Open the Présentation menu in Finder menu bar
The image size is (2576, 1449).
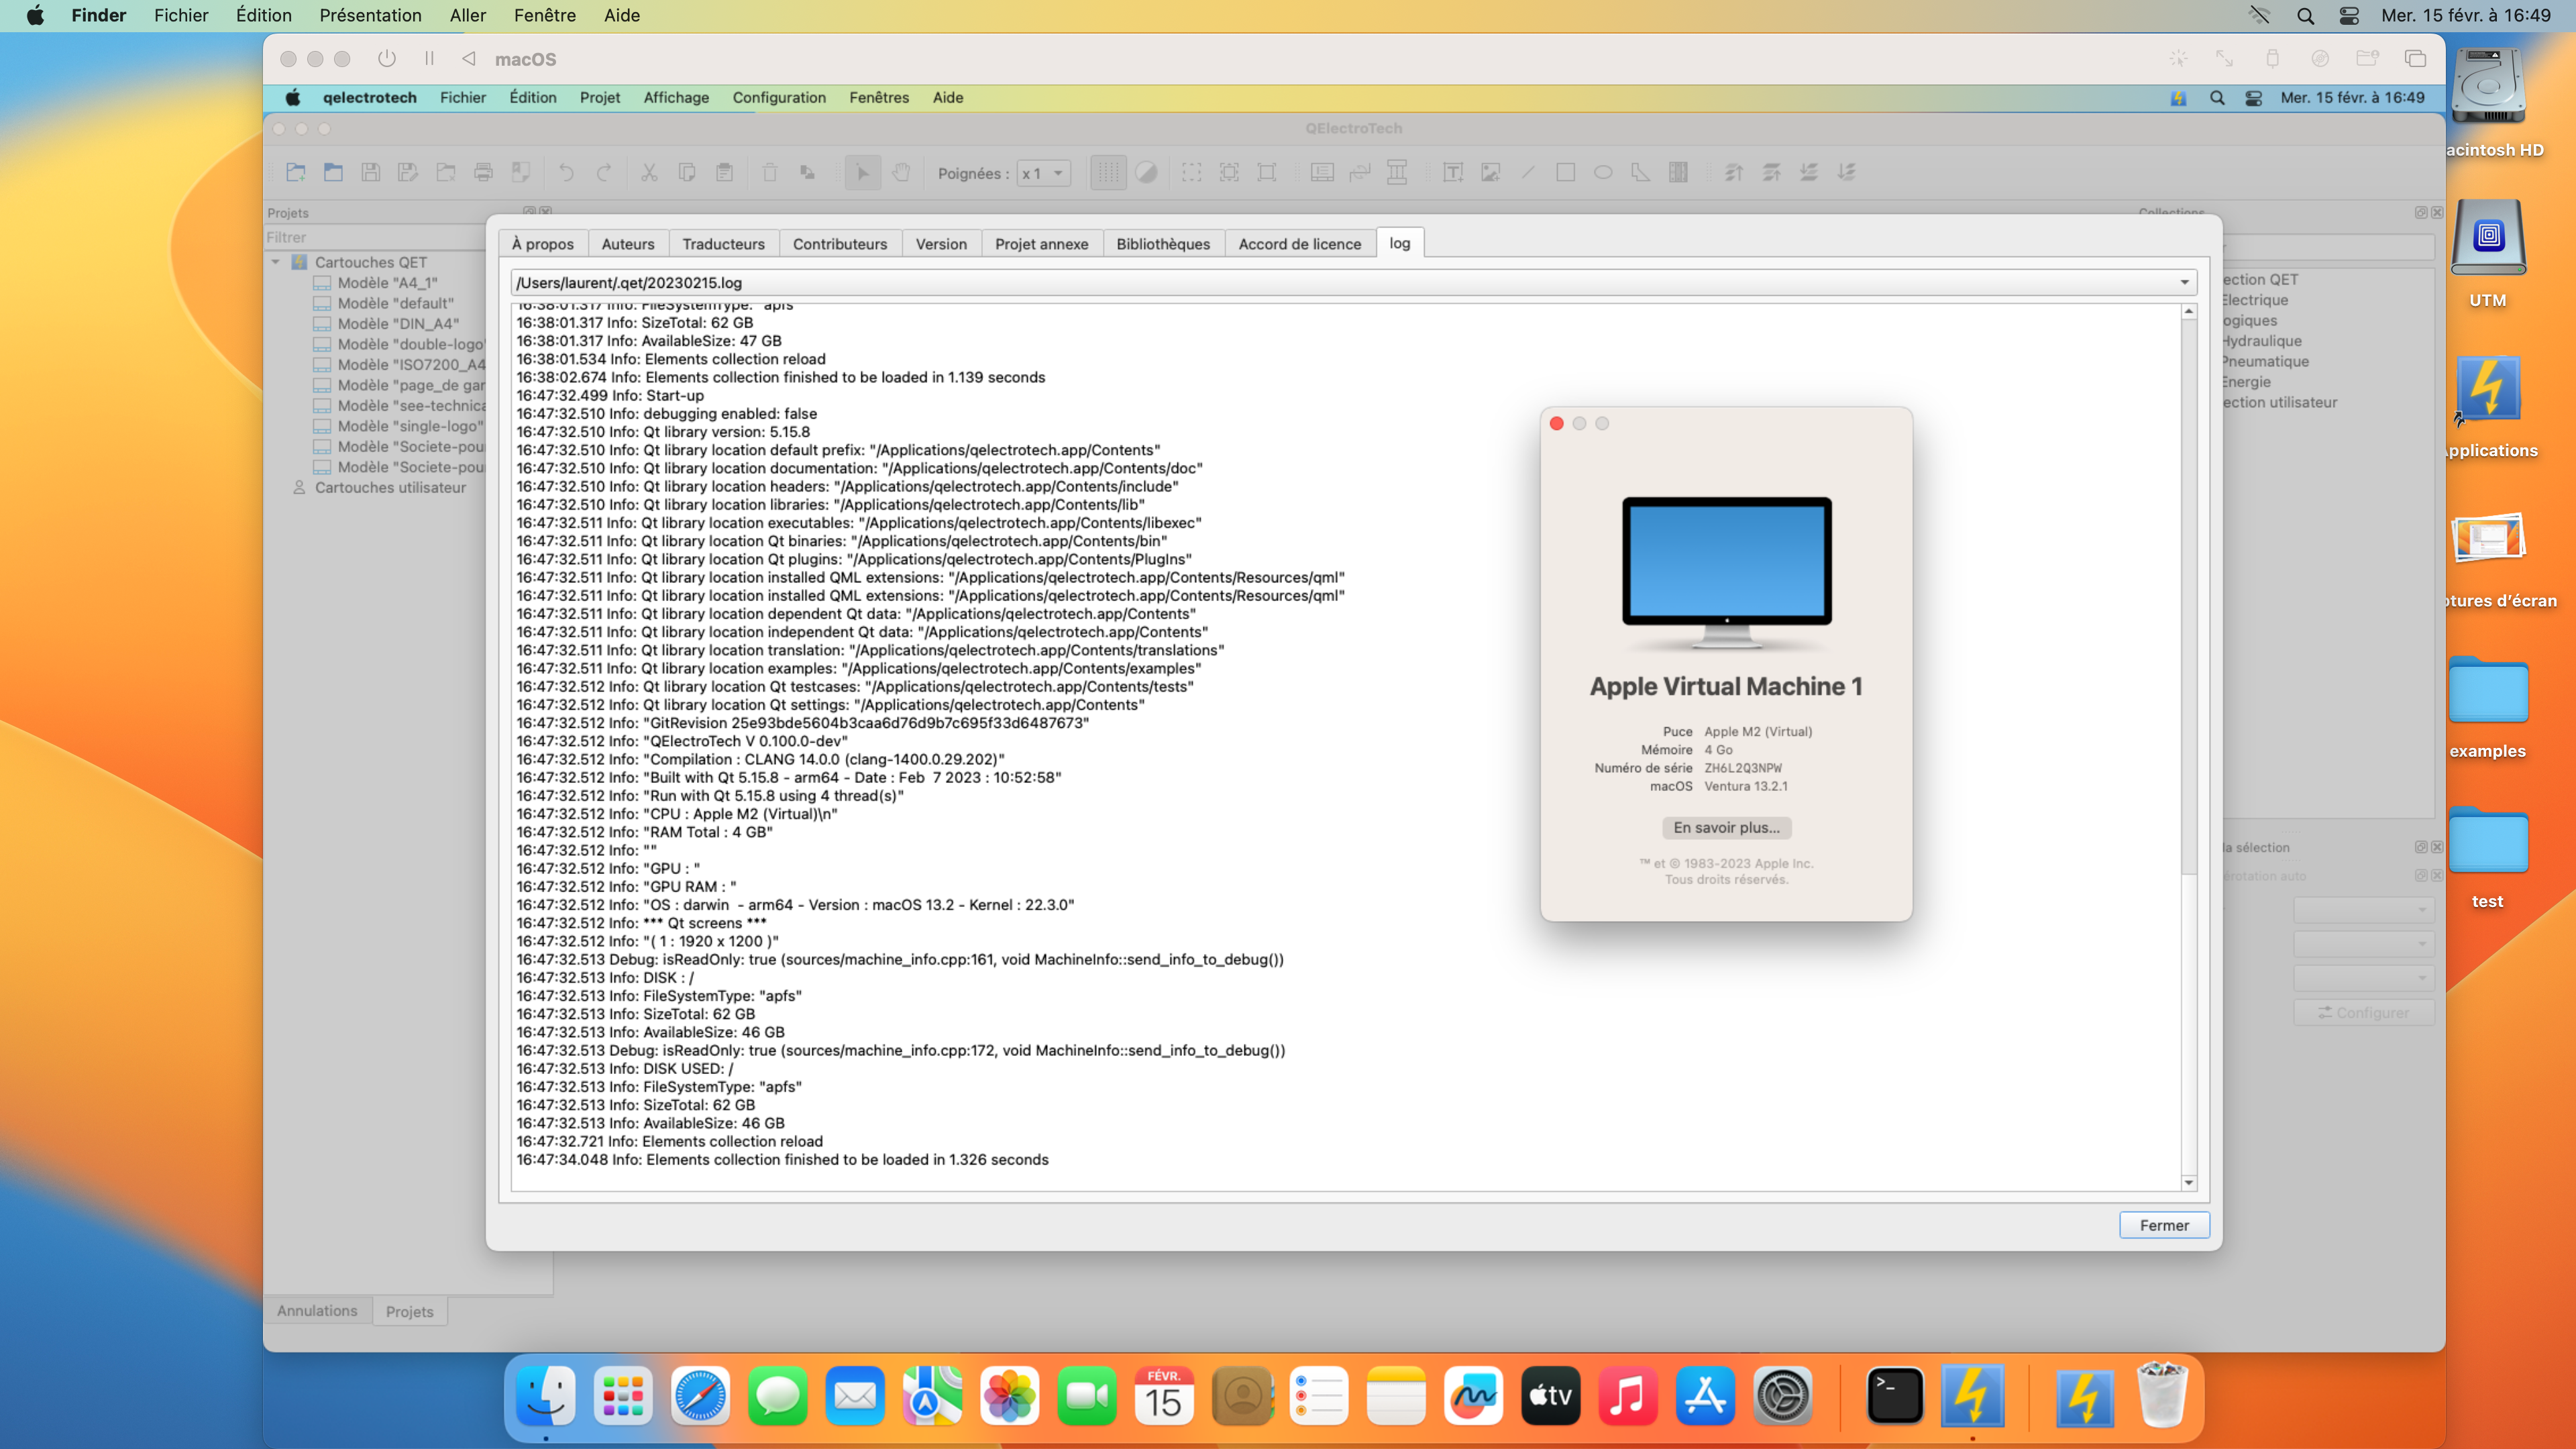click(370, 16)
